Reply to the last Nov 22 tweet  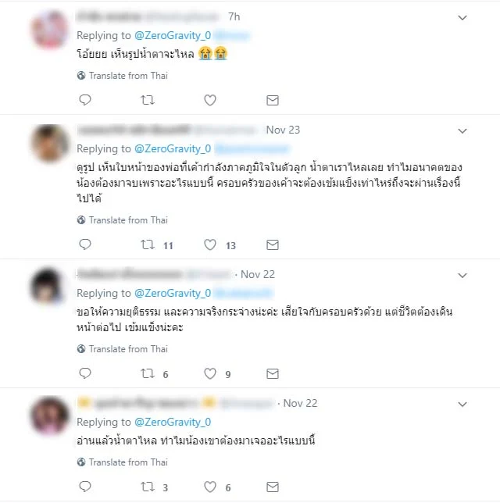(85, 487)
